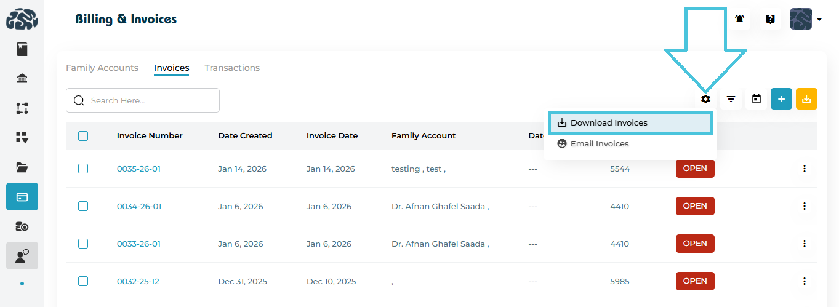Select the checkbox for invoice 0033-26-01
839x307 pixels.
(83, 244)
